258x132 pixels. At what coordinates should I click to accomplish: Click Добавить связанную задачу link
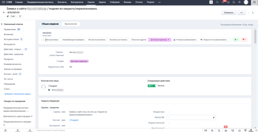18,94
